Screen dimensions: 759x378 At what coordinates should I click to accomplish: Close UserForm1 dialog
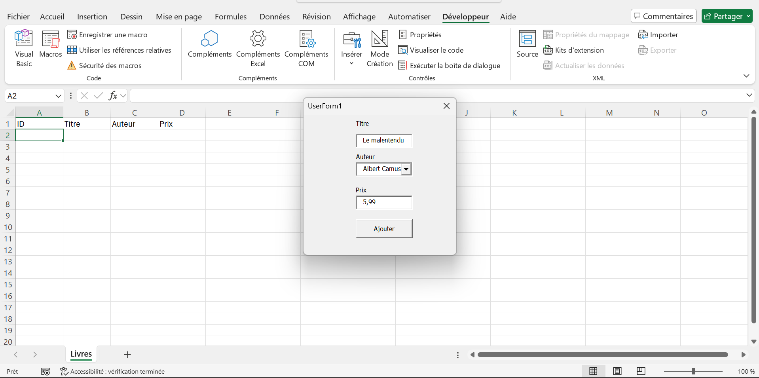point(446,106)
